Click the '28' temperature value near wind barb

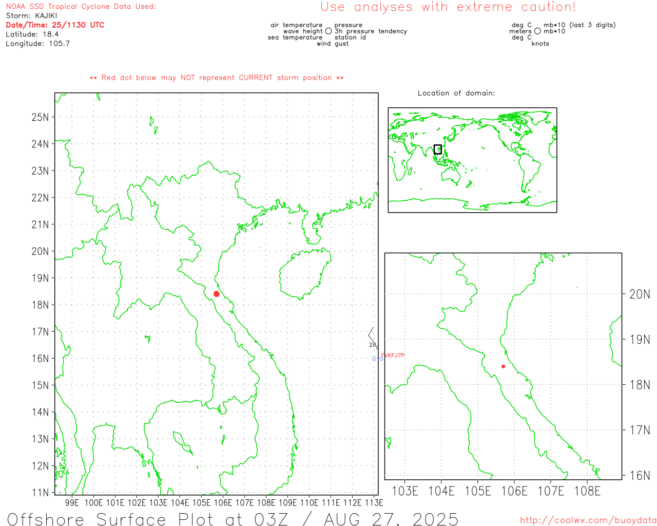pos(373,345)
